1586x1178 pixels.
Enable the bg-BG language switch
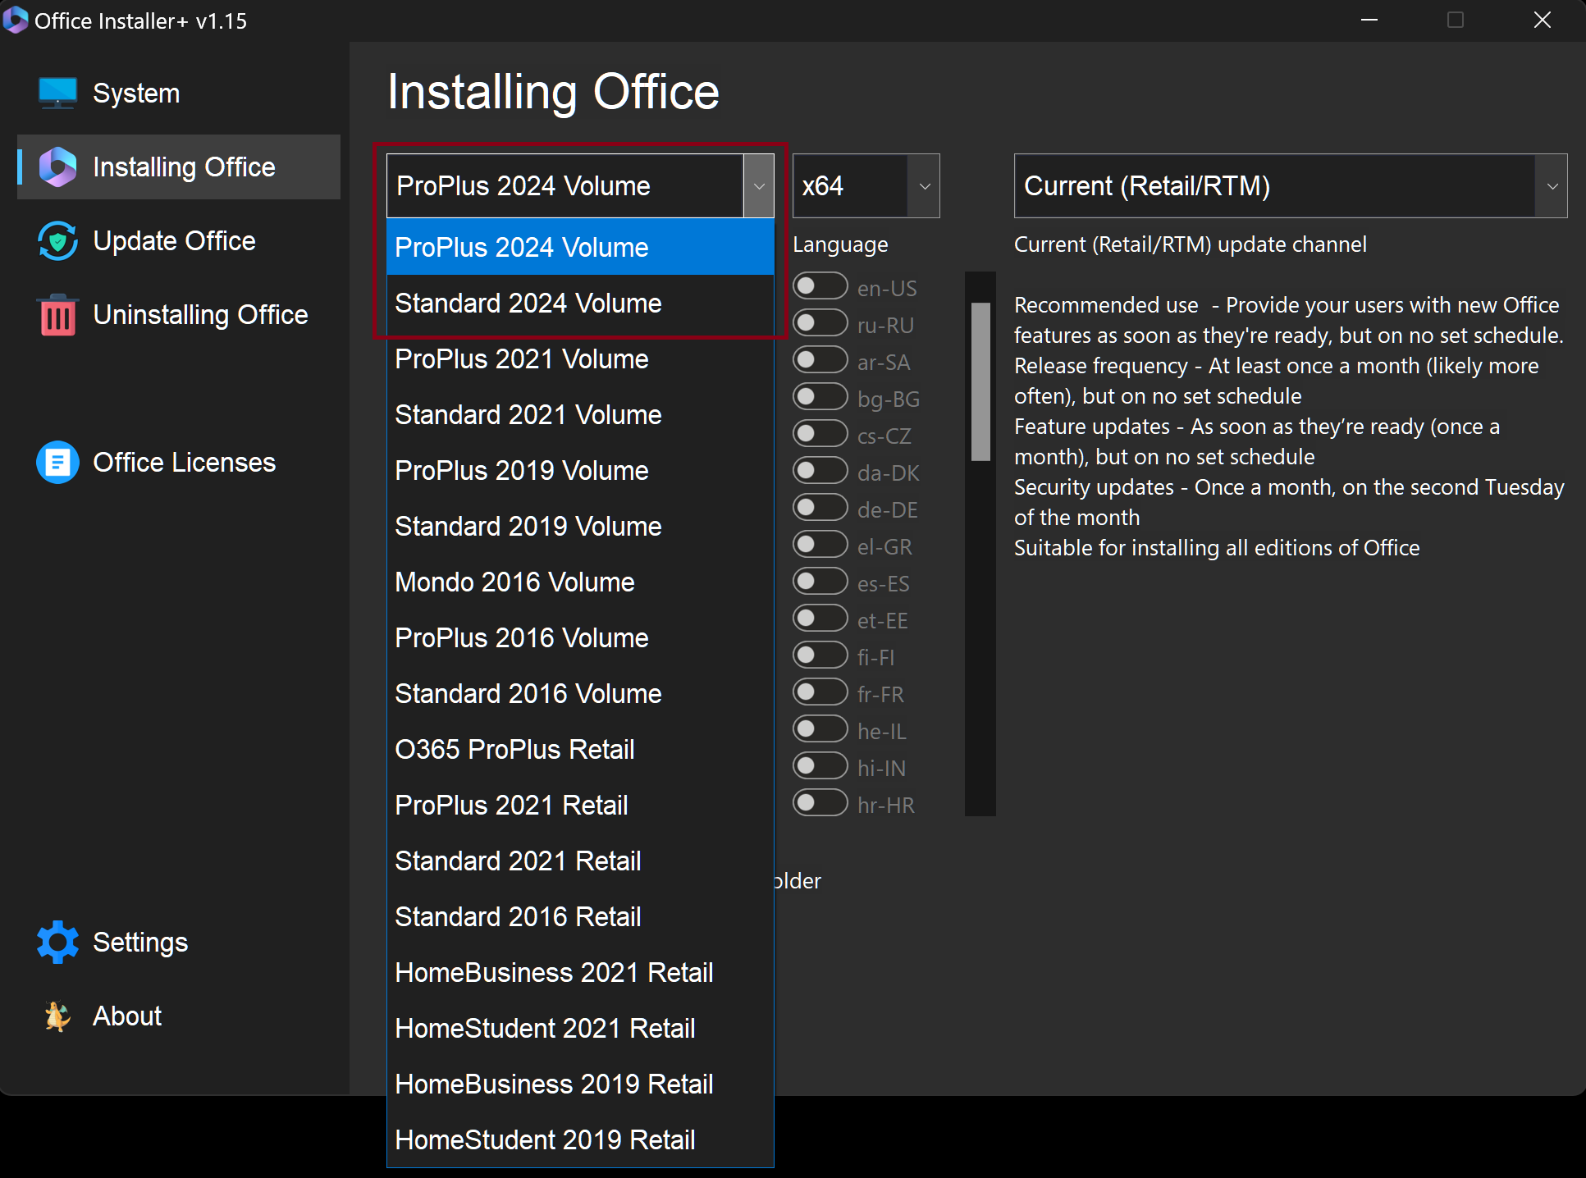(x=820, y=397)
